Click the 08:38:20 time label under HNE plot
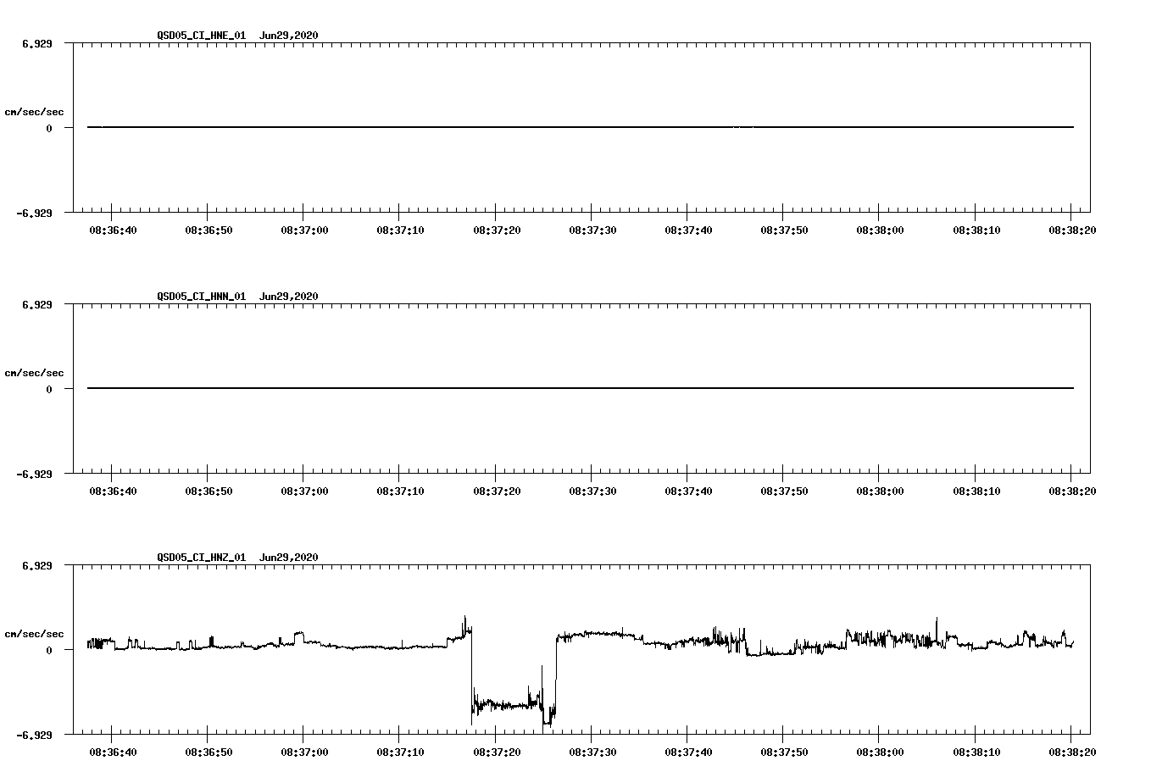Viewport: 1151px width, 783px height. (x=1072, y=230)
